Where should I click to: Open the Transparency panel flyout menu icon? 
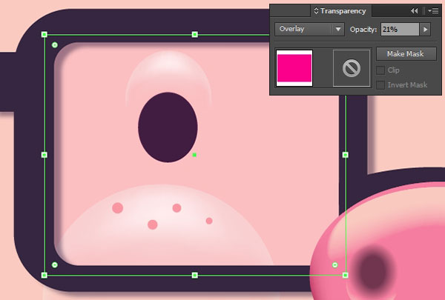(x=433, y=11)
